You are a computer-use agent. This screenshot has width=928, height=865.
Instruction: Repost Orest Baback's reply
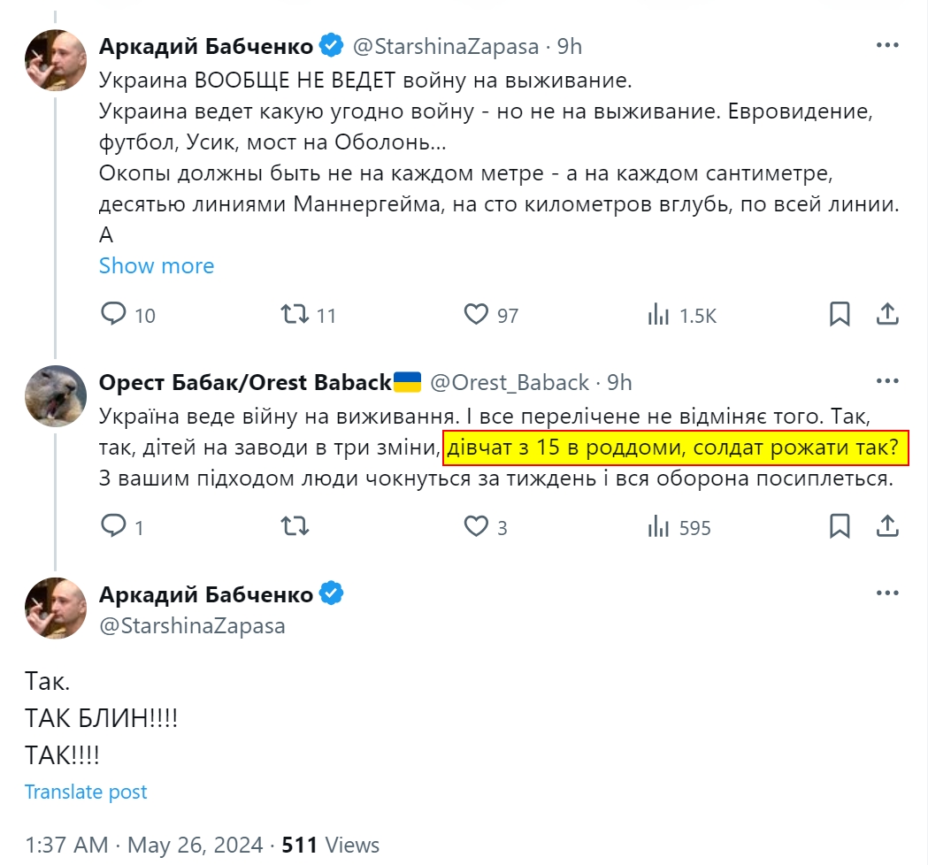295,527
